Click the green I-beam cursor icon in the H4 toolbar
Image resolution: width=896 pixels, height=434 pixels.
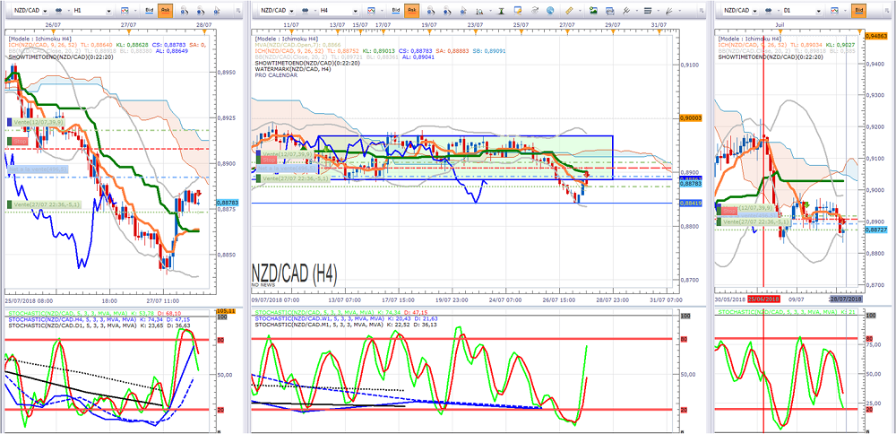coord(501,11)
